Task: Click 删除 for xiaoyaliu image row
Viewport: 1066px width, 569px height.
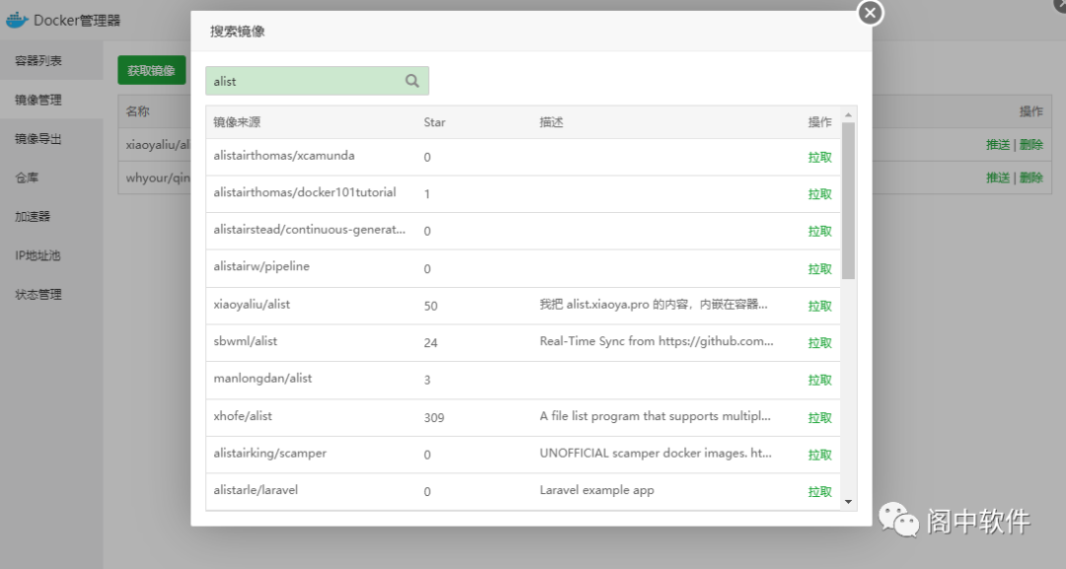Action: tap(1030, 145)
